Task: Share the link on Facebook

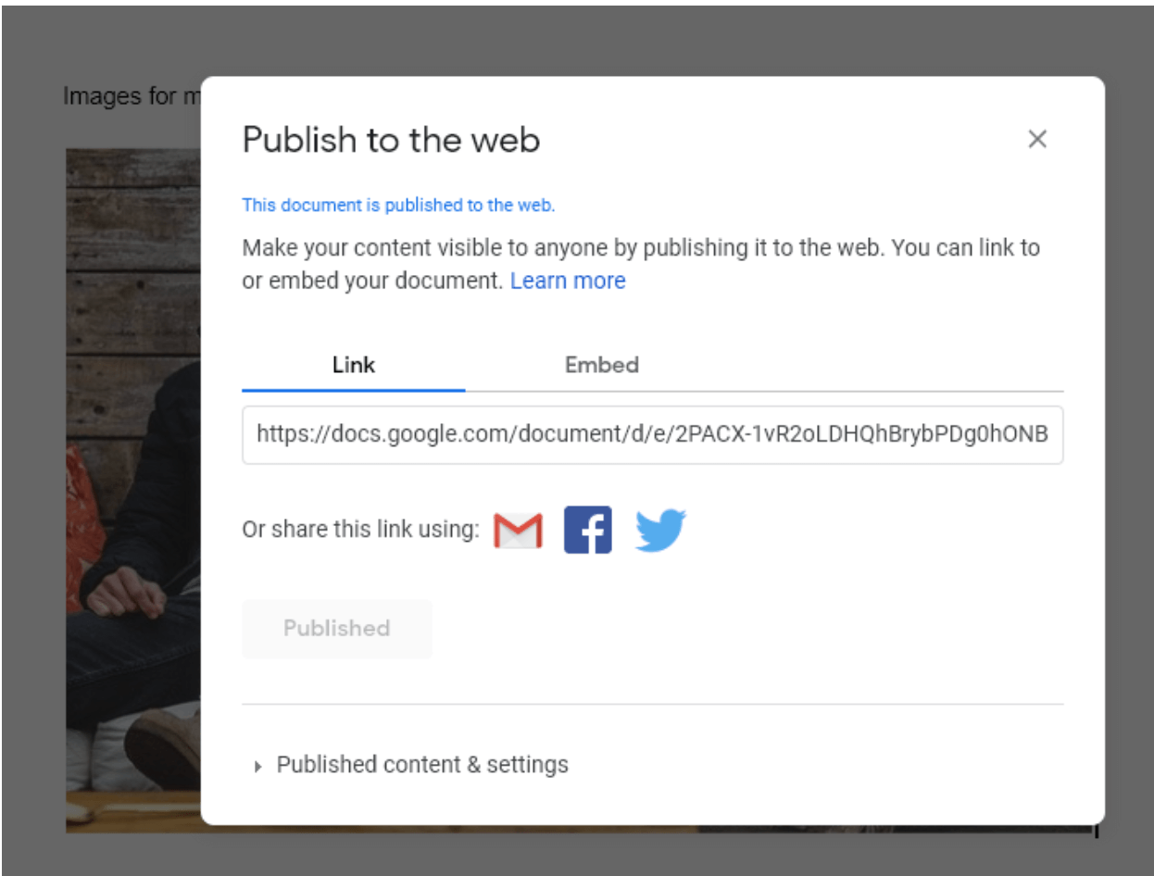Action: 588,529
